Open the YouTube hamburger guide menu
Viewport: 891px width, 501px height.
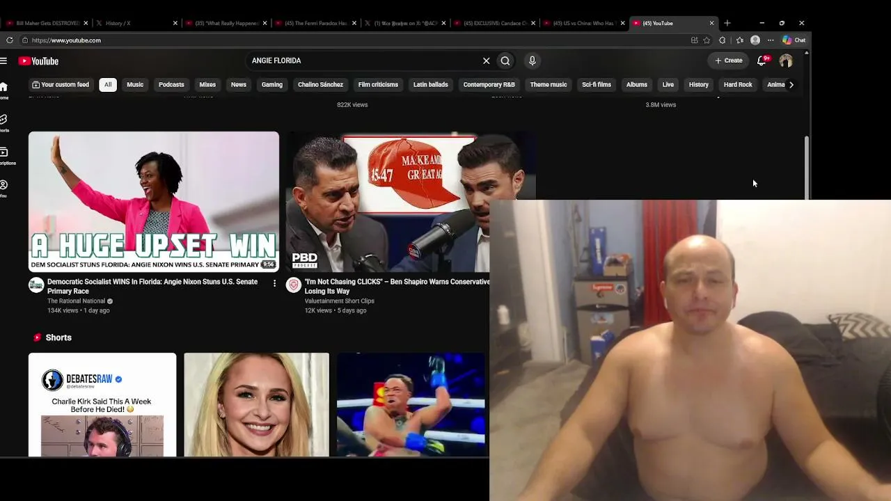click(x=3, y=61)
